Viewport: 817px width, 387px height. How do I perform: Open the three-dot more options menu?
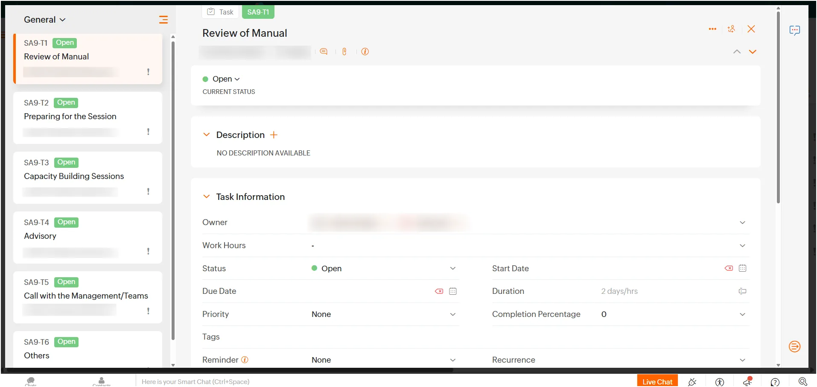tap(712, 29)
